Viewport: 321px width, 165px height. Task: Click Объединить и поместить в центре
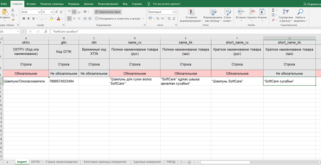coord(118,19)
